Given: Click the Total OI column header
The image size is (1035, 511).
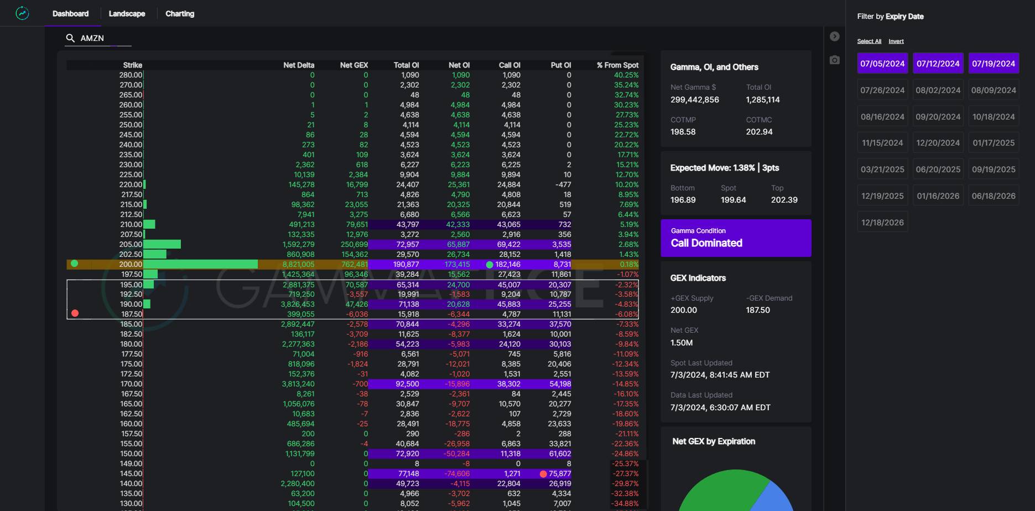Looking at the screenshot, I should point(406,65).
